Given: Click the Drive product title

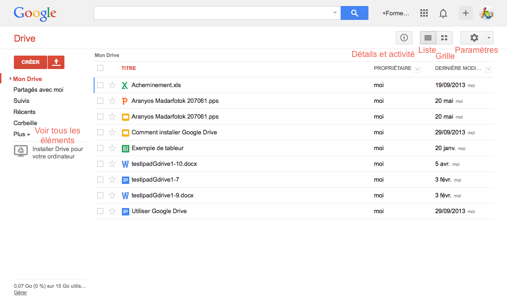Looking at the screenshot, I should click(x=25, y=38).
